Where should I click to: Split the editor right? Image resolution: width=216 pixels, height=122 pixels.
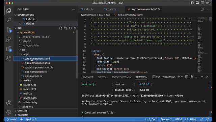(x=202, y=9)
